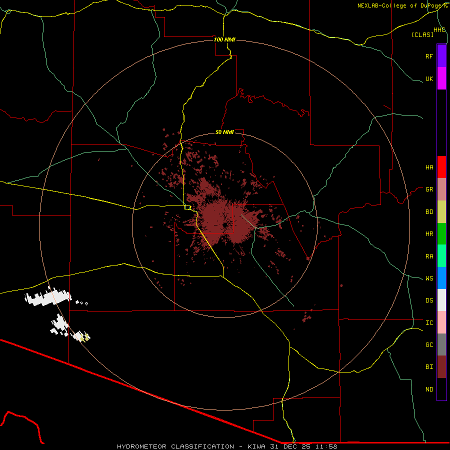
Task: Click the "ND" legend label
Action: pos(429,389)
